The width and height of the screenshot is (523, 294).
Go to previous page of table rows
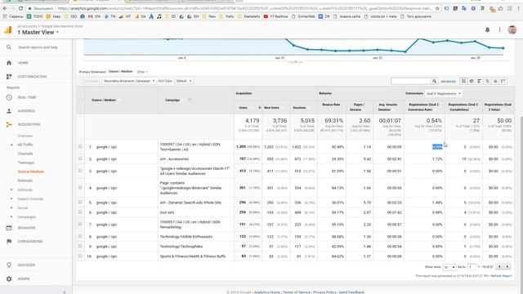click(499, 267)
